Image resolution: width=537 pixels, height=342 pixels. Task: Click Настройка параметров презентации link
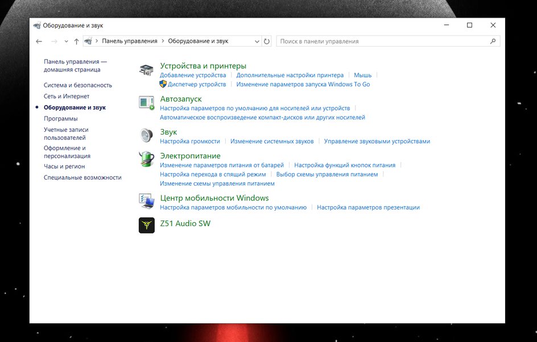coord(368,207)
